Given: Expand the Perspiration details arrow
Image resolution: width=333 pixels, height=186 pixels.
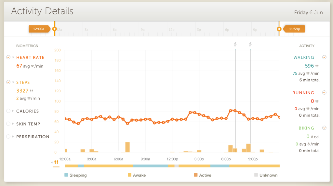Looking at the screenshot, I should click(x=13, y=137).
